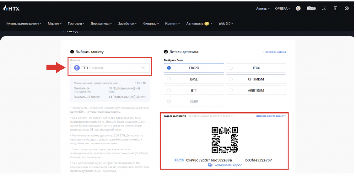Open the language globe icon
This screenshot has height=176, width=356.
[347, 8]
